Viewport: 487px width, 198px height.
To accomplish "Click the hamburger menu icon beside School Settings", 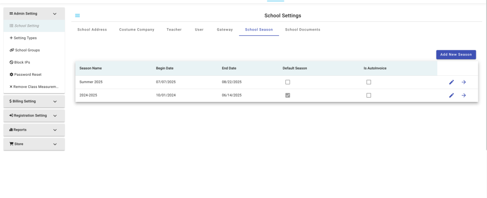I will [x=77, y=16].
